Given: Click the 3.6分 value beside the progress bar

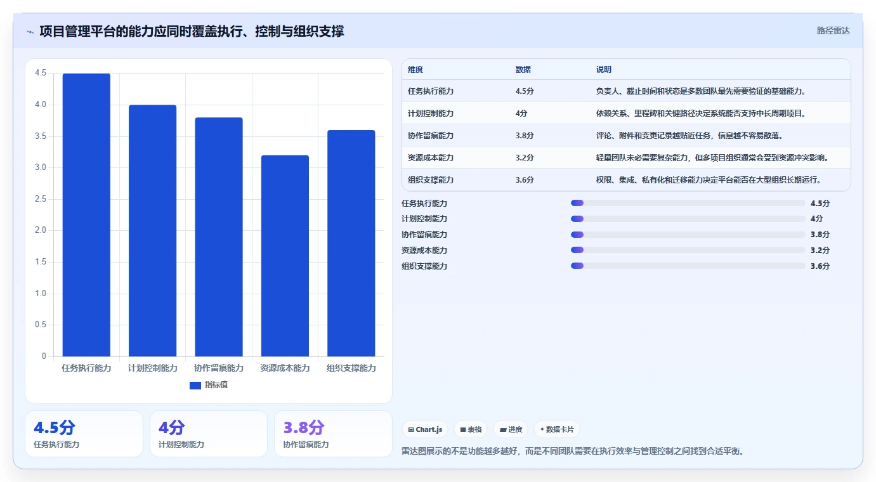Looking at the screenshot, I should point(820,266).
